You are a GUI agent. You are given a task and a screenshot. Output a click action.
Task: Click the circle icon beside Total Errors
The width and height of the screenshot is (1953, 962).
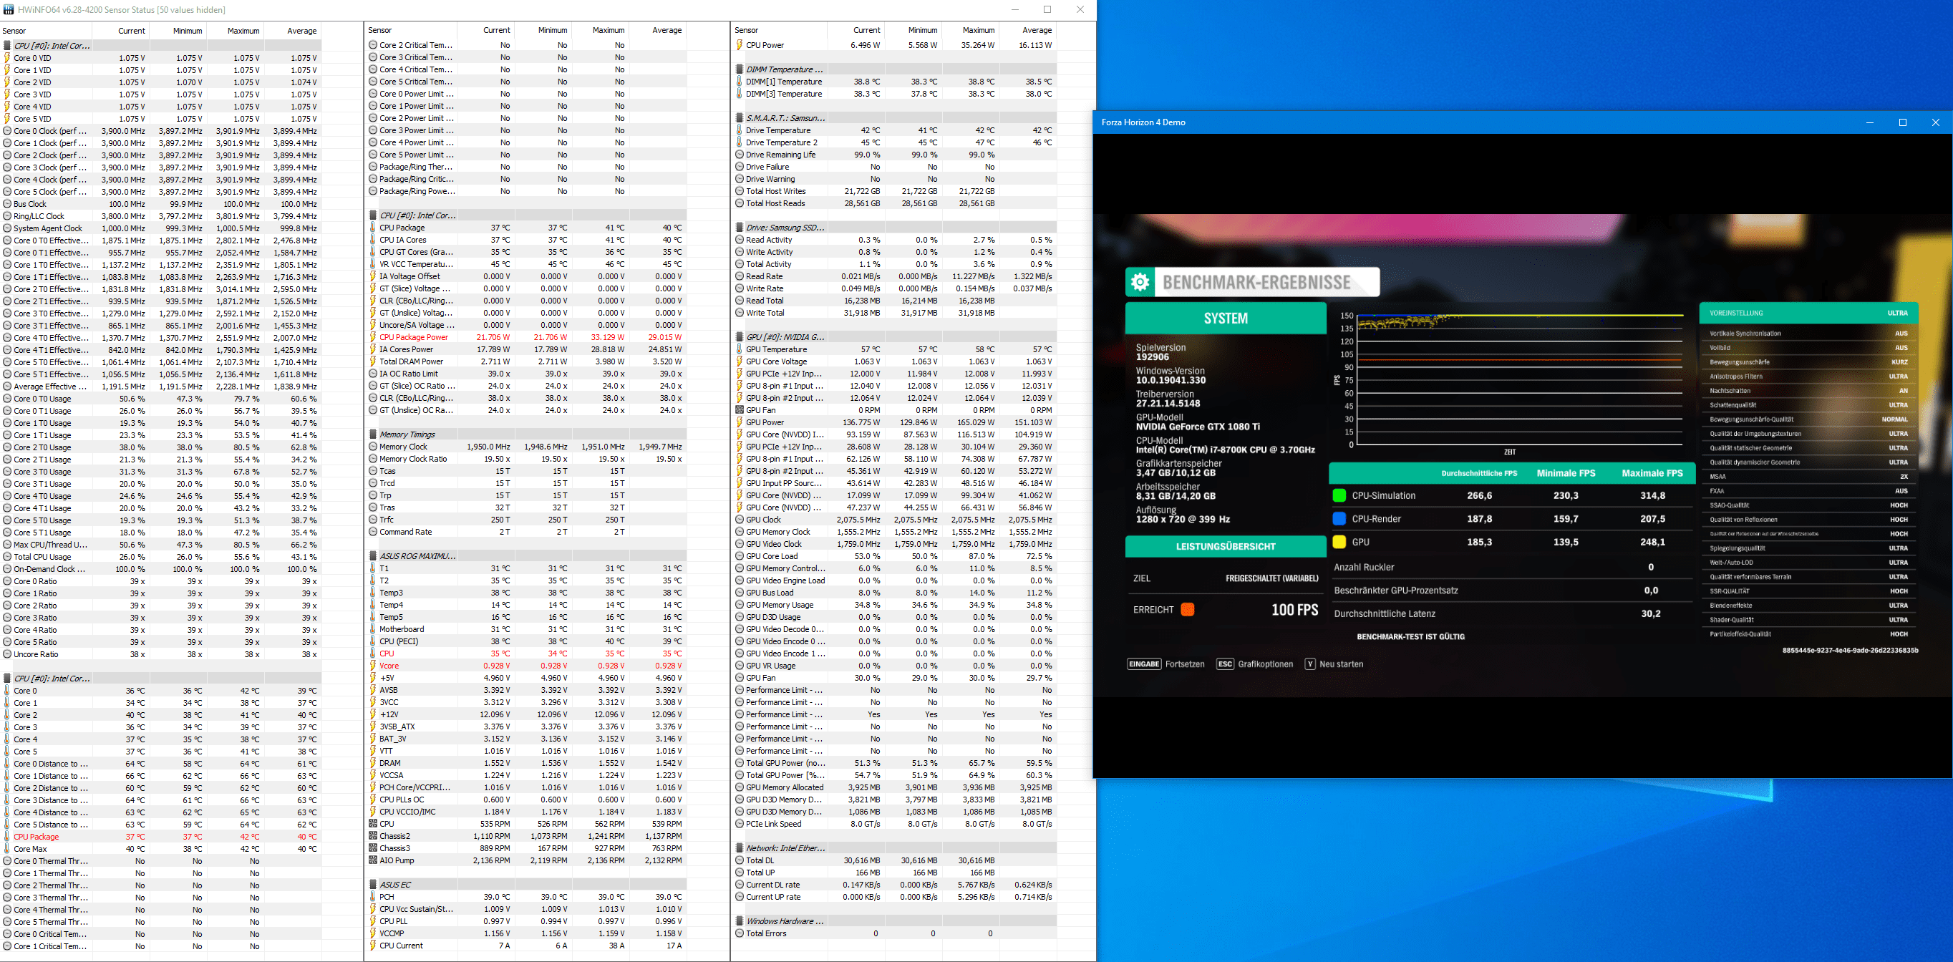click(740, 933)
